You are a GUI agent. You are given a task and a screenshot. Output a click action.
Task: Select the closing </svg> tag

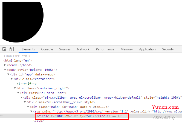coord(39,120)
